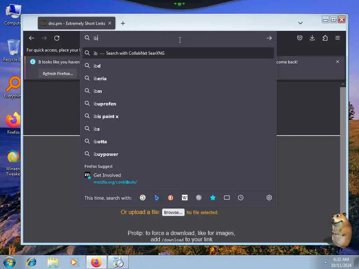Viewport: 359px width, 269px height.
Task: Select the 'ibs' suggestion
Action: (178, 129)
